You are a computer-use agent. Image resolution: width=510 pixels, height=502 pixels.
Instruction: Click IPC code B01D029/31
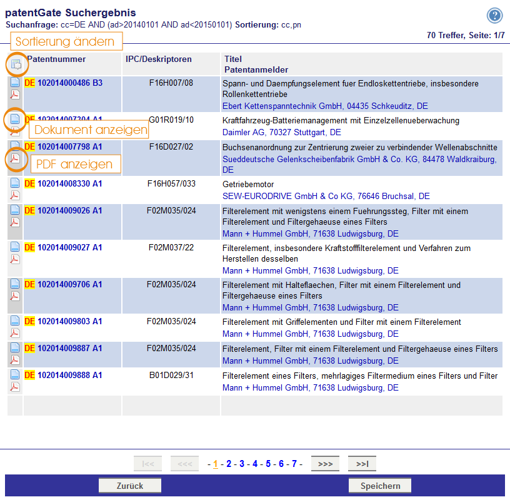click(x=171, y=376)
